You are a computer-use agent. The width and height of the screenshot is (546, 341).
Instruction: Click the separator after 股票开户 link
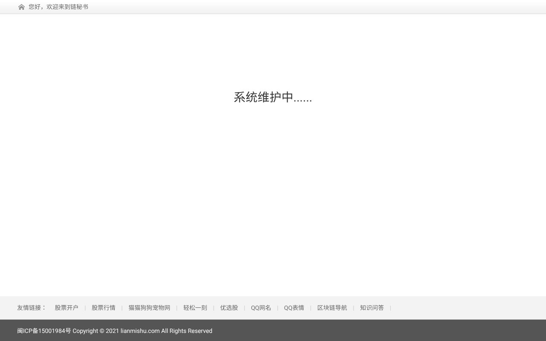pos(85,308)
